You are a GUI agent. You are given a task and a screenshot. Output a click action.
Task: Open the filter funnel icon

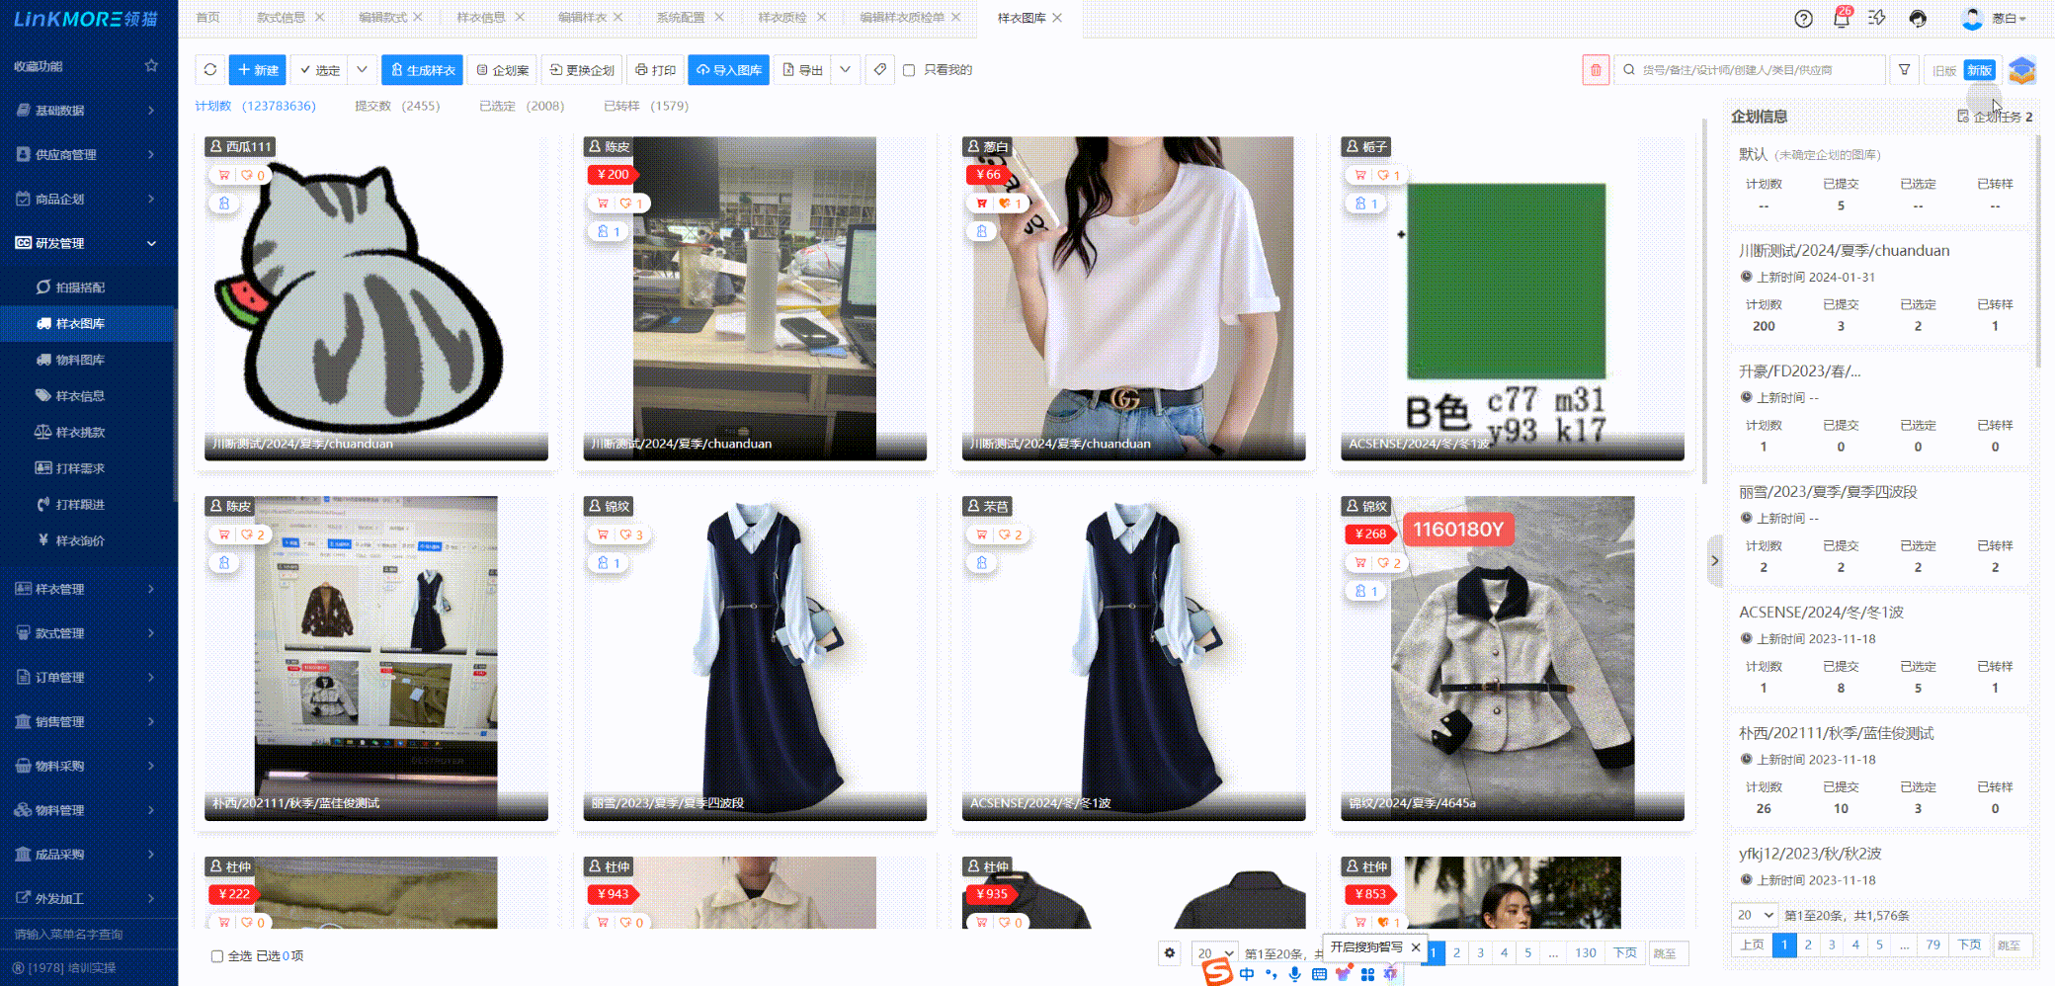pos(1904,70)
